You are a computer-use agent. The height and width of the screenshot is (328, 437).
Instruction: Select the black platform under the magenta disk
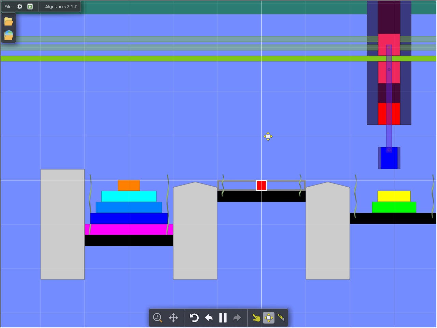point(129,241)
